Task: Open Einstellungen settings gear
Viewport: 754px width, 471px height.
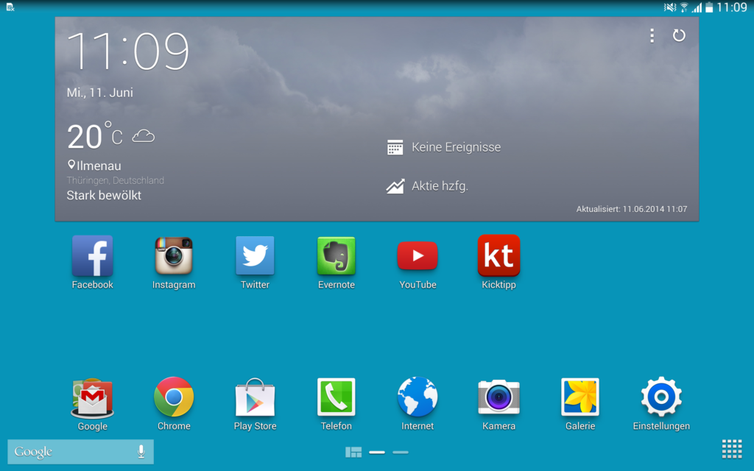Action: [x=661, y=397]
